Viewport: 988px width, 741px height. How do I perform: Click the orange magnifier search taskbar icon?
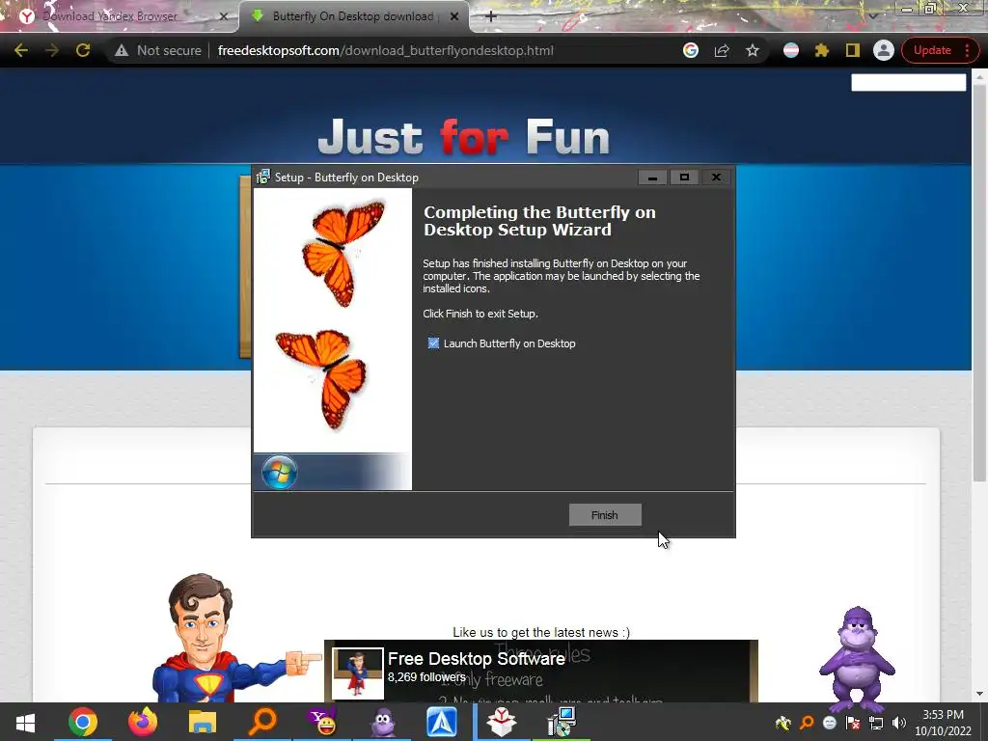click(x=262, y=722)
